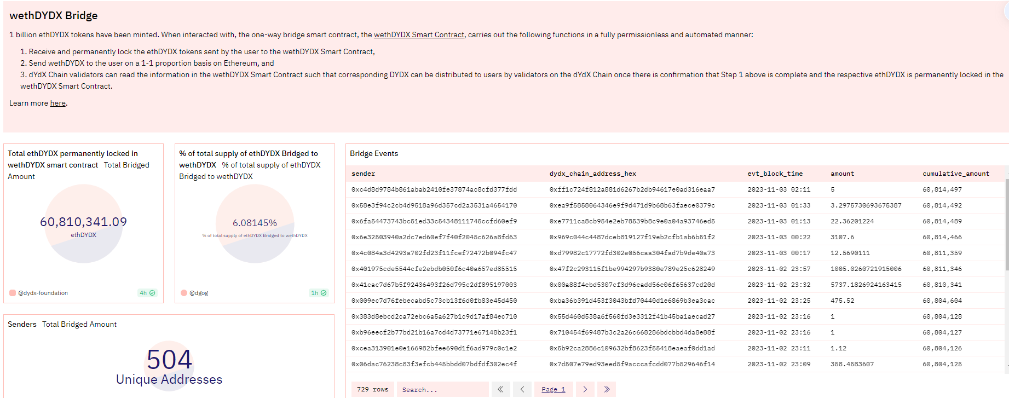Click the 4h refresh status badge
The height and width of the screenshot is (398, 1009).
point(147,293)
